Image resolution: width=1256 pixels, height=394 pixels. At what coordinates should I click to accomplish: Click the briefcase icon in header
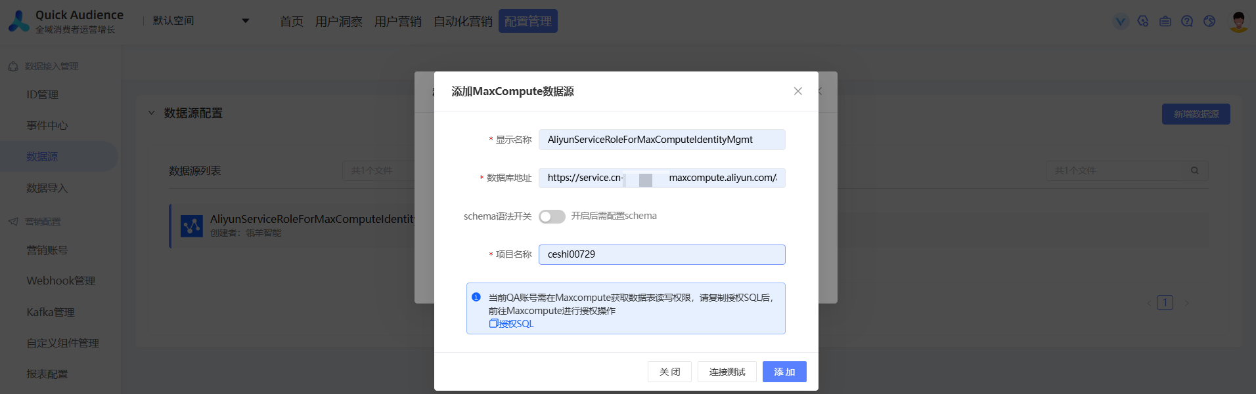[x=1165, y=22]
